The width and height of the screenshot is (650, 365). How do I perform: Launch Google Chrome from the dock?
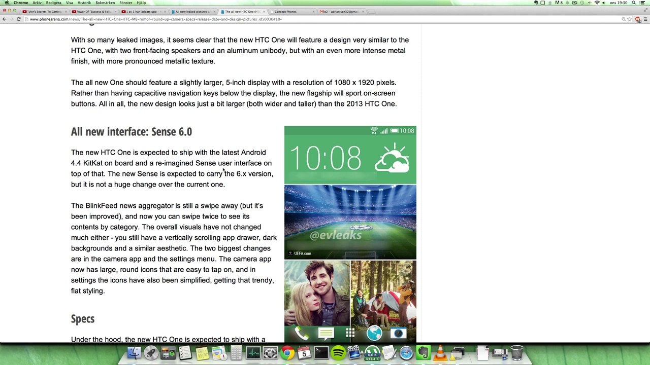pos(287,352)
